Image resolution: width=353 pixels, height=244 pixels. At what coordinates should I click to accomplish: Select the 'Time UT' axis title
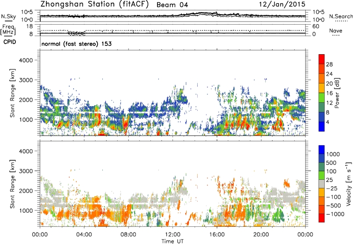click(x=173, y=241)
